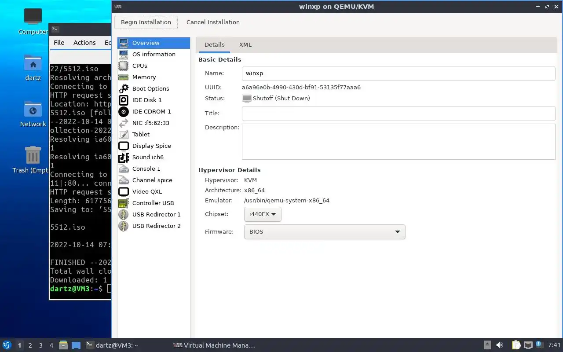Open the Console 1 device icon
Screen dimensions: 563x352
click(124, 169)
